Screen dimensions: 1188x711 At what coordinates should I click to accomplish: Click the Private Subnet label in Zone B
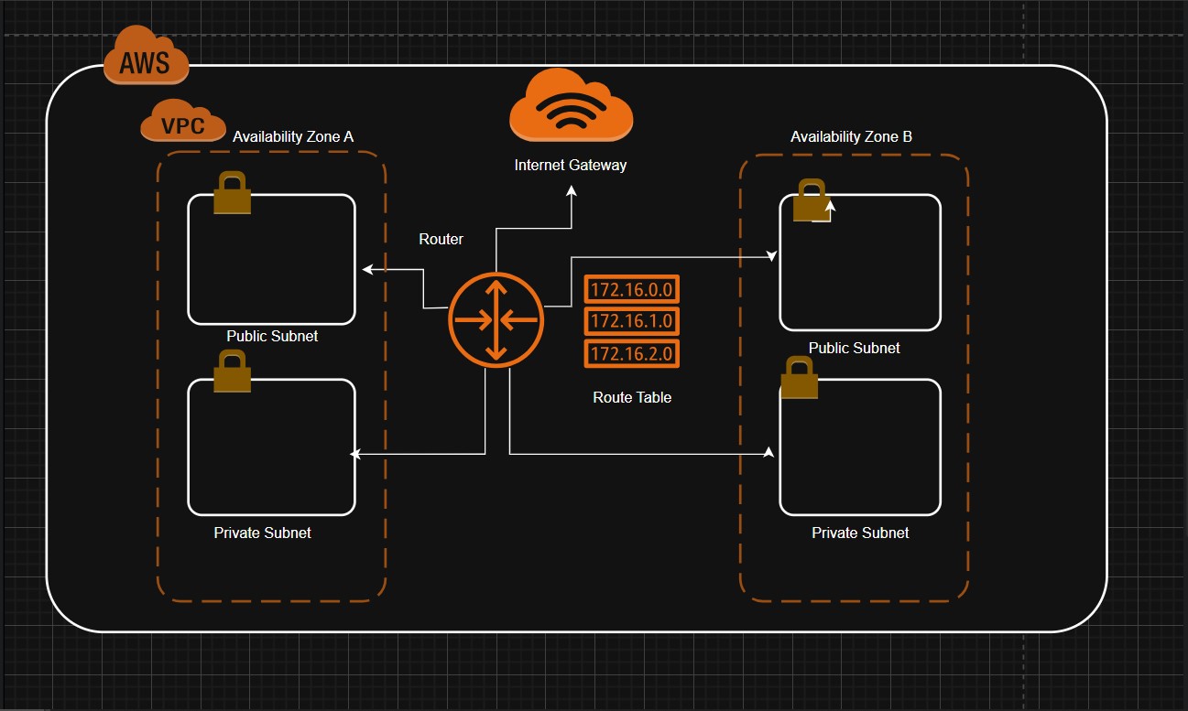[x=860, y=533]
